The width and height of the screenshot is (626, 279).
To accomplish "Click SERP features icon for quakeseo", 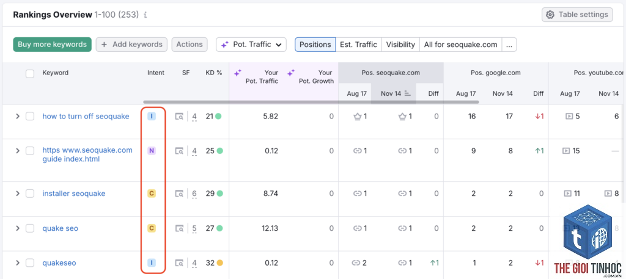I will (179, 264).
